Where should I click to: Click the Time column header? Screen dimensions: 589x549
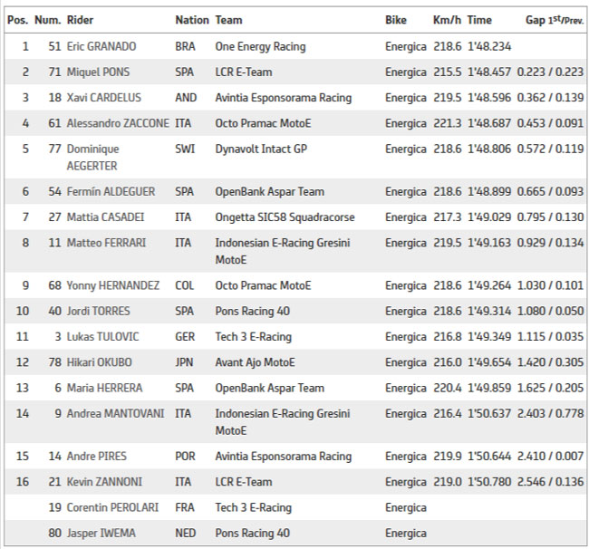[x=479, y=20]
